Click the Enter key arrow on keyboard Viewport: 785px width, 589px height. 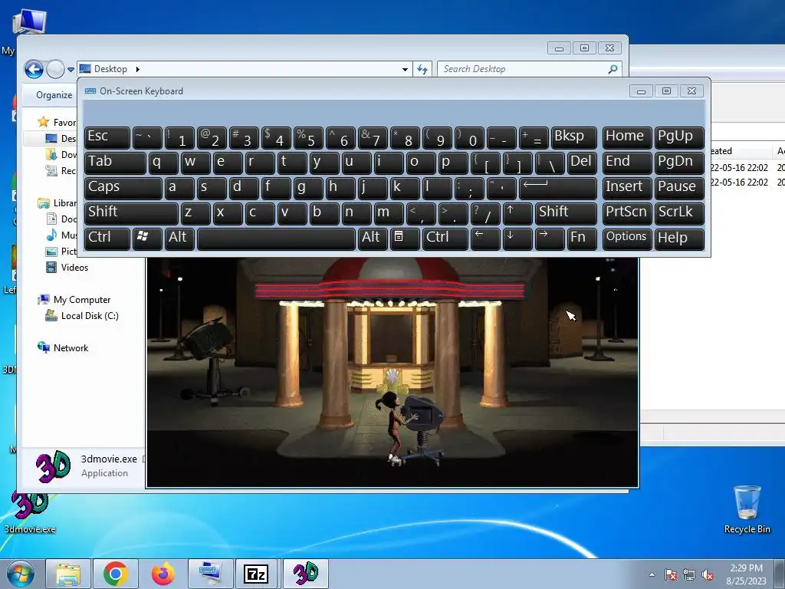pos(558,188)
